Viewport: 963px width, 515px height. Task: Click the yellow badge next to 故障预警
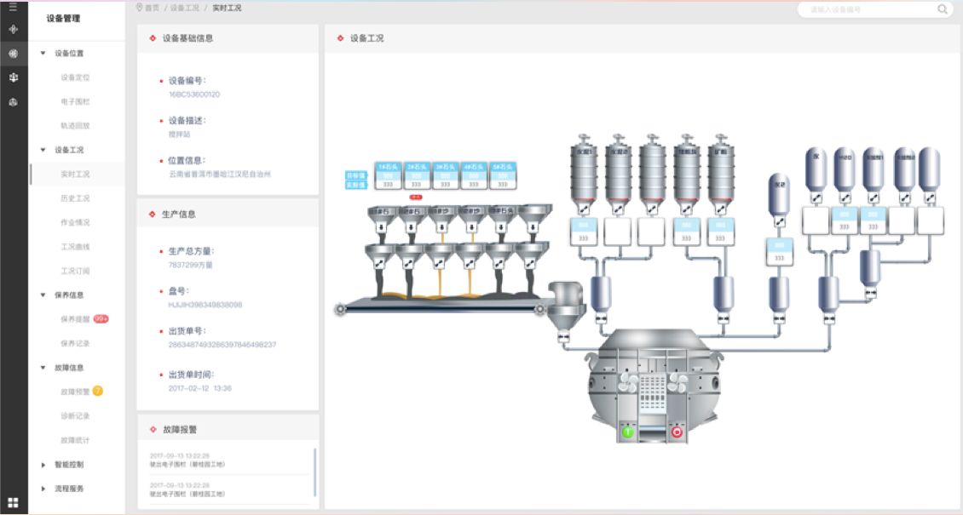(x=98, y=392)
